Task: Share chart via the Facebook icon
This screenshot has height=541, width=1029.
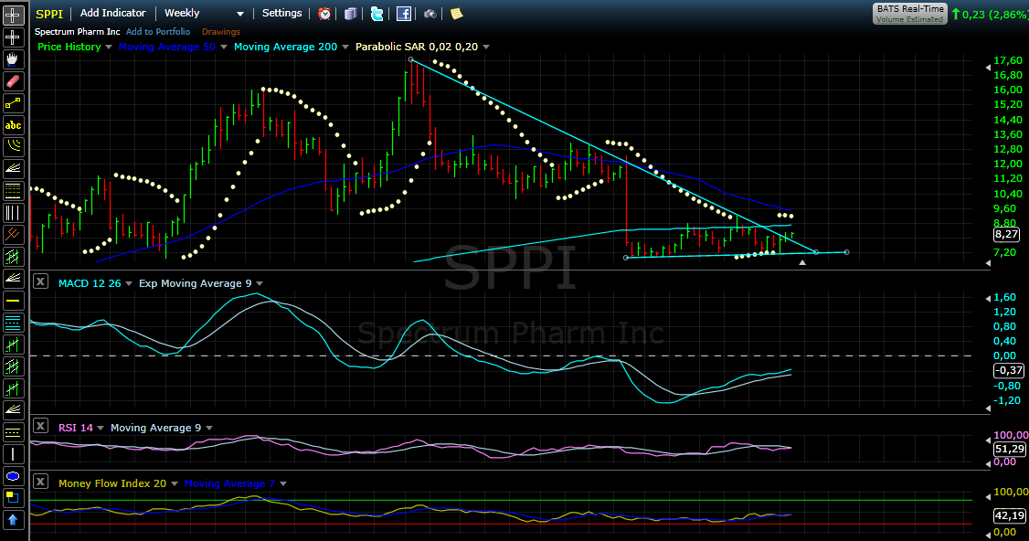Action: (x=404, y=14)
